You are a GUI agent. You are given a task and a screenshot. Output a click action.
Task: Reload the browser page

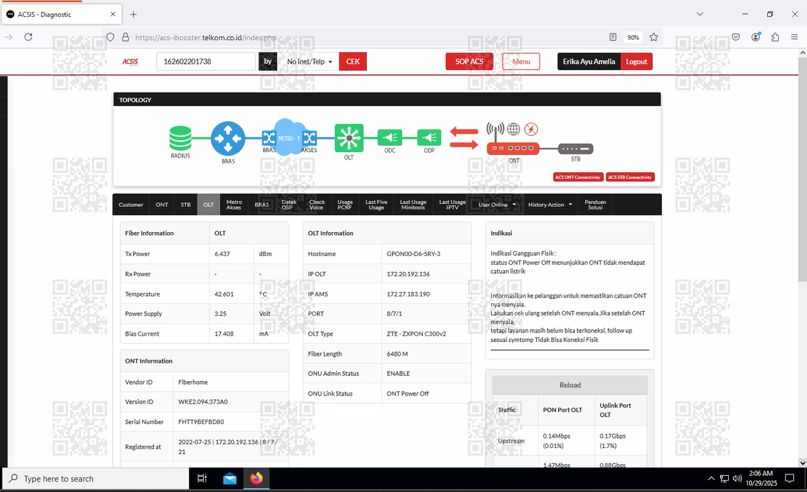[x=28, y=37]
